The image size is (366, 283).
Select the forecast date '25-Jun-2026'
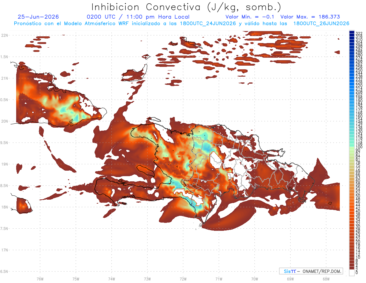coord(38,17)
